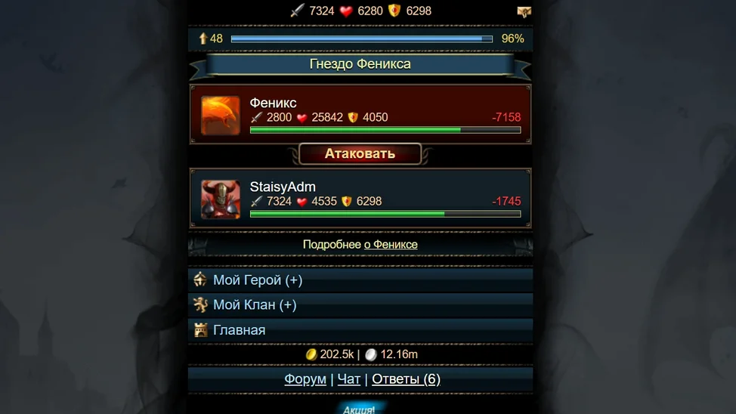Click the sword attack stat icon in header
736x414 pixels.
pyautogui.click(x=297, y=11)
